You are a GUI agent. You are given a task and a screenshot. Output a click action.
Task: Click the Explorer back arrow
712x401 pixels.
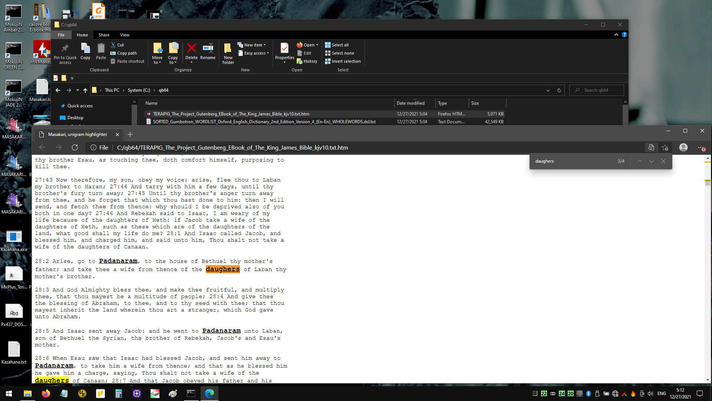pos(58,90)
